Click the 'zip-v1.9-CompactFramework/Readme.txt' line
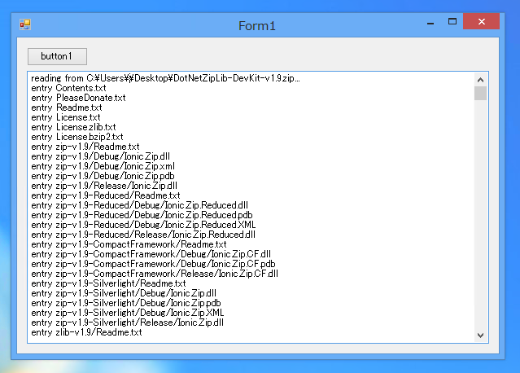 point(129,244)
